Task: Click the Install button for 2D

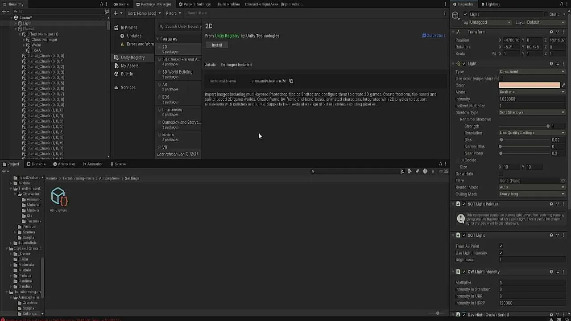Action: [217, 45]
